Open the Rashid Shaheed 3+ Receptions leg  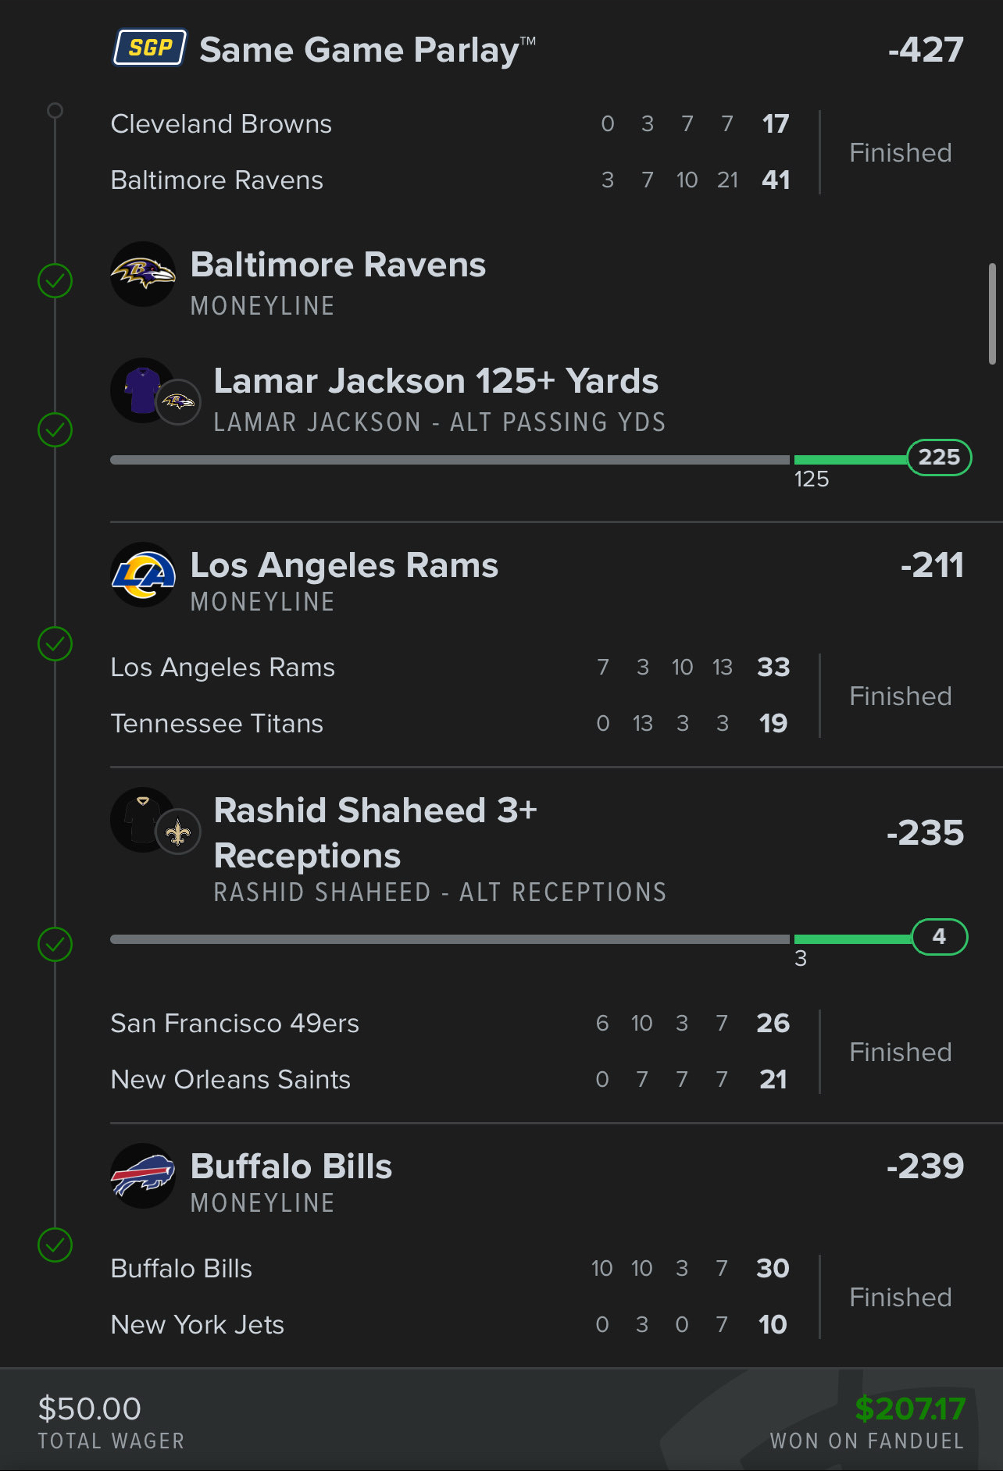point(375,833)
